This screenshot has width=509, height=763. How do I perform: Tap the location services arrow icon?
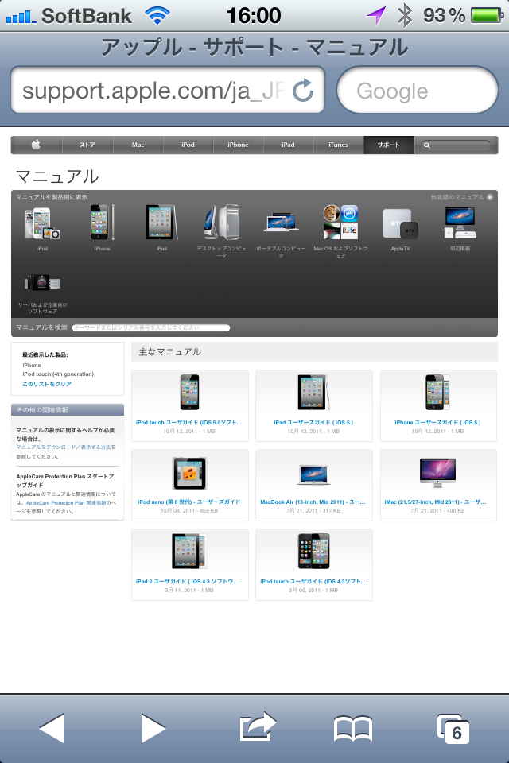376,16
